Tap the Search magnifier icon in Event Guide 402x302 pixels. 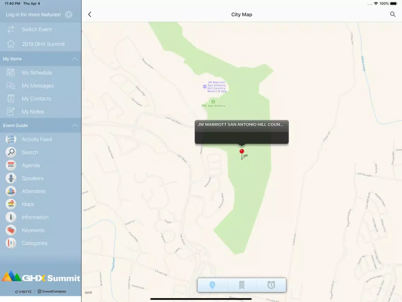pos(11,152)
